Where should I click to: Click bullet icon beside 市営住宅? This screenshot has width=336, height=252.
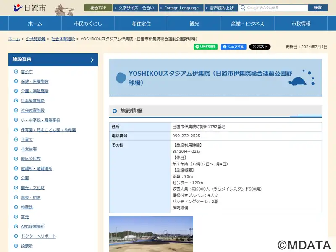coord(16,149)
